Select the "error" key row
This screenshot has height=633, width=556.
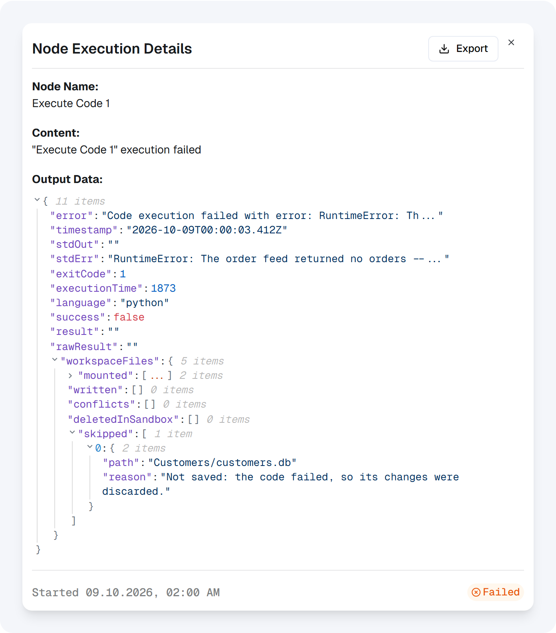[x=246, y=216]
